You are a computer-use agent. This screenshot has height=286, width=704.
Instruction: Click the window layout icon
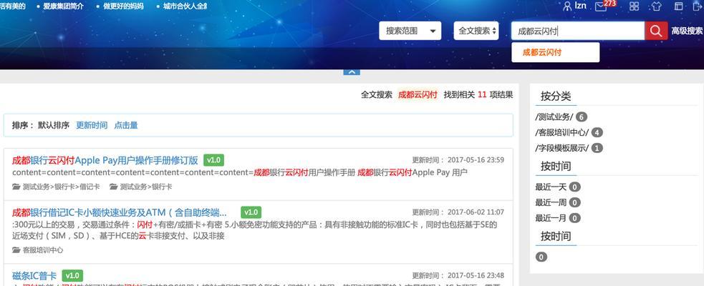tap(679, 6)
